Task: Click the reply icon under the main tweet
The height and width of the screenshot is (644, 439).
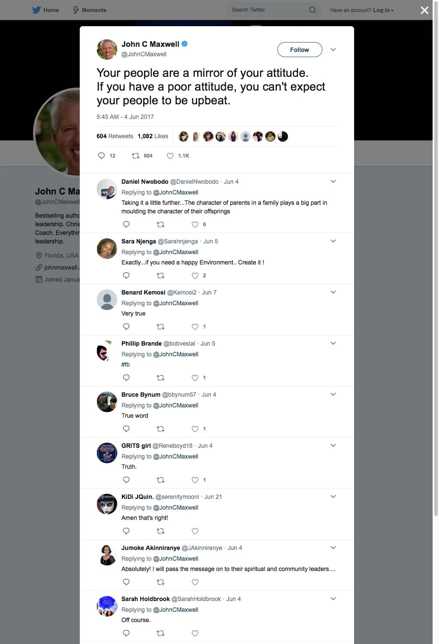Action: coord(102,156)
